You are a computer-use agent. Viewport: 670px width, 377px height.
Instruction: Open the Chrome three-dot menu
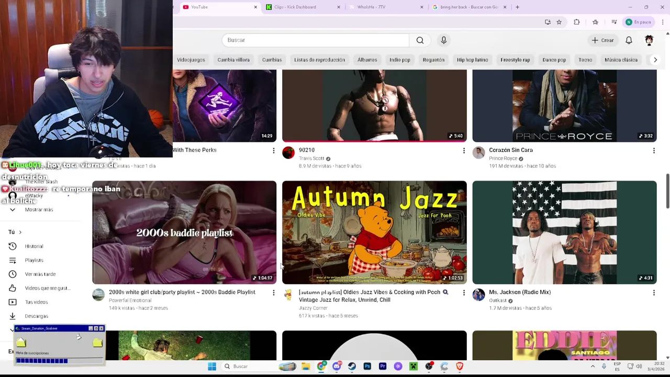point(663,22)
